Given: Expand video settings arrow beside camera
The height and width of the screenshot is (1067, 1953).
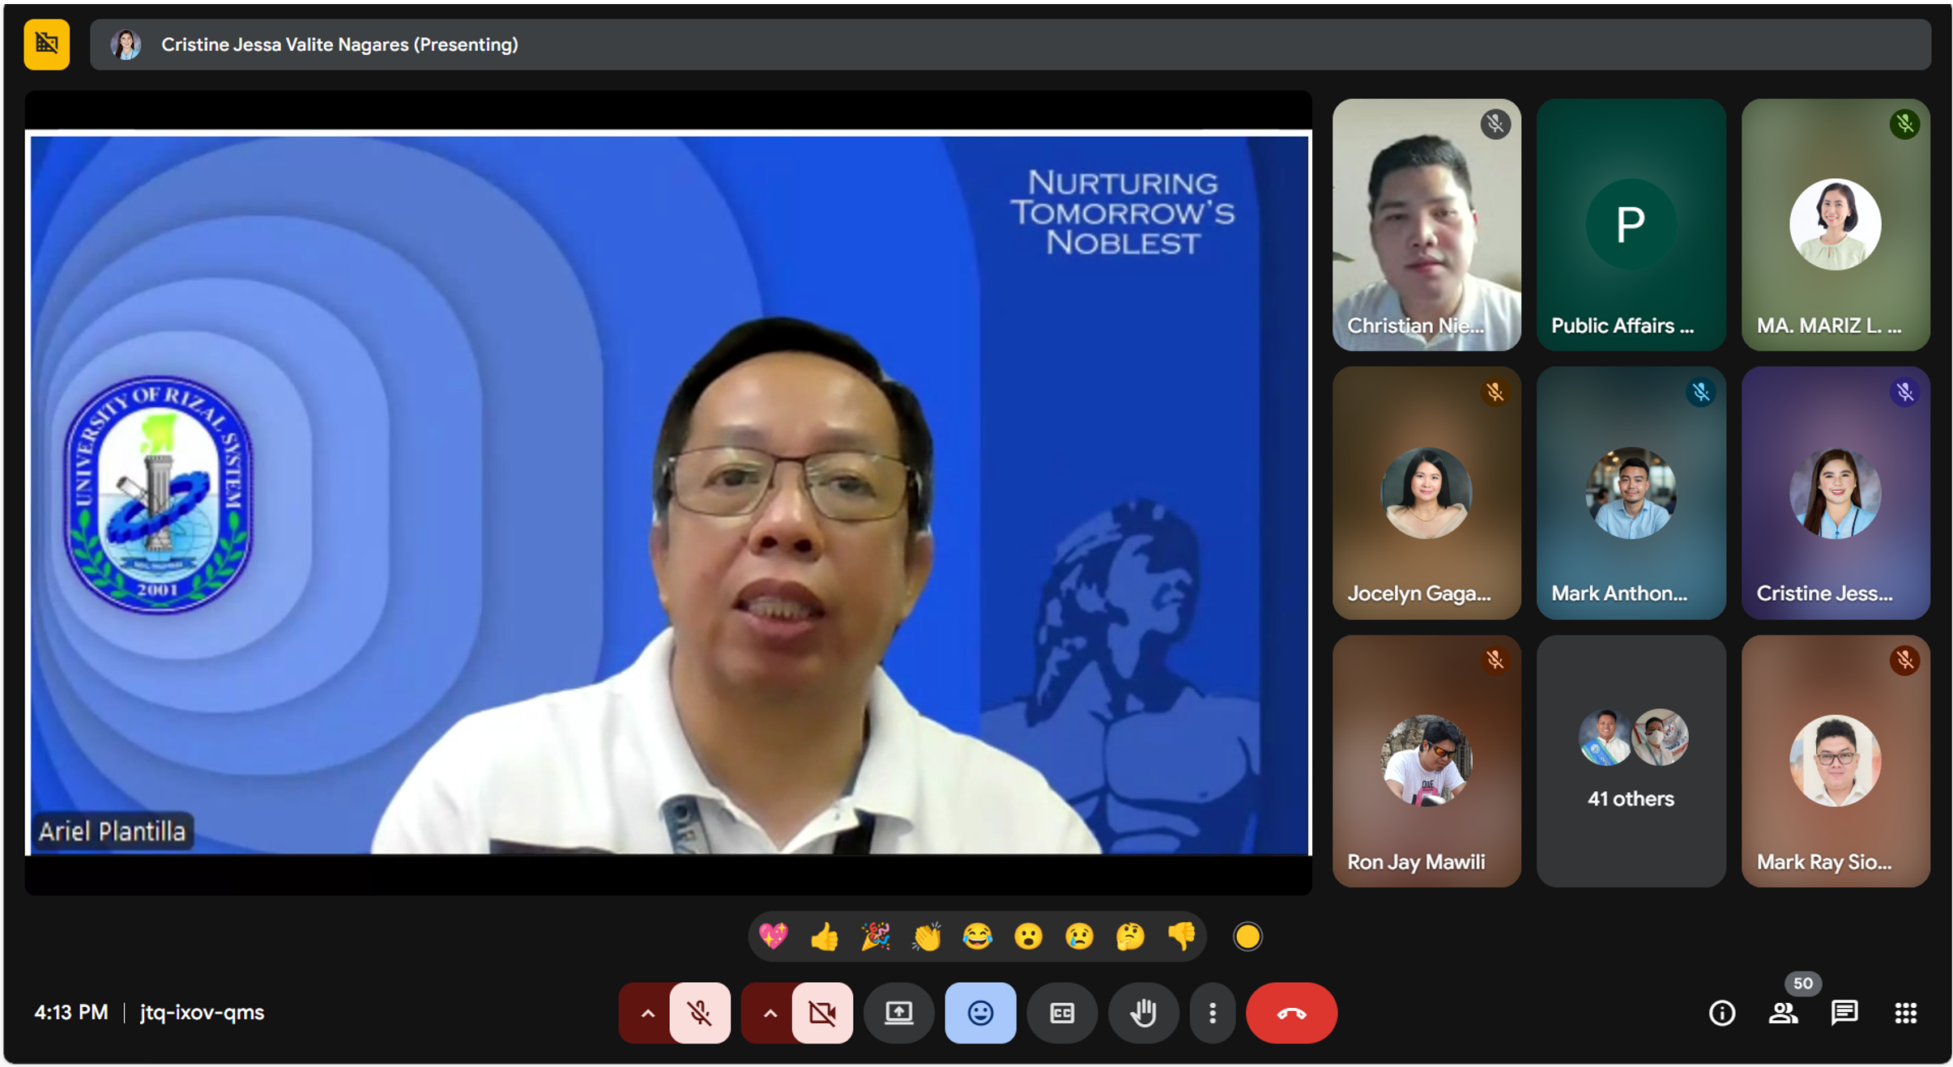Looking at the screenshot, I should [x=769, y=1013].
